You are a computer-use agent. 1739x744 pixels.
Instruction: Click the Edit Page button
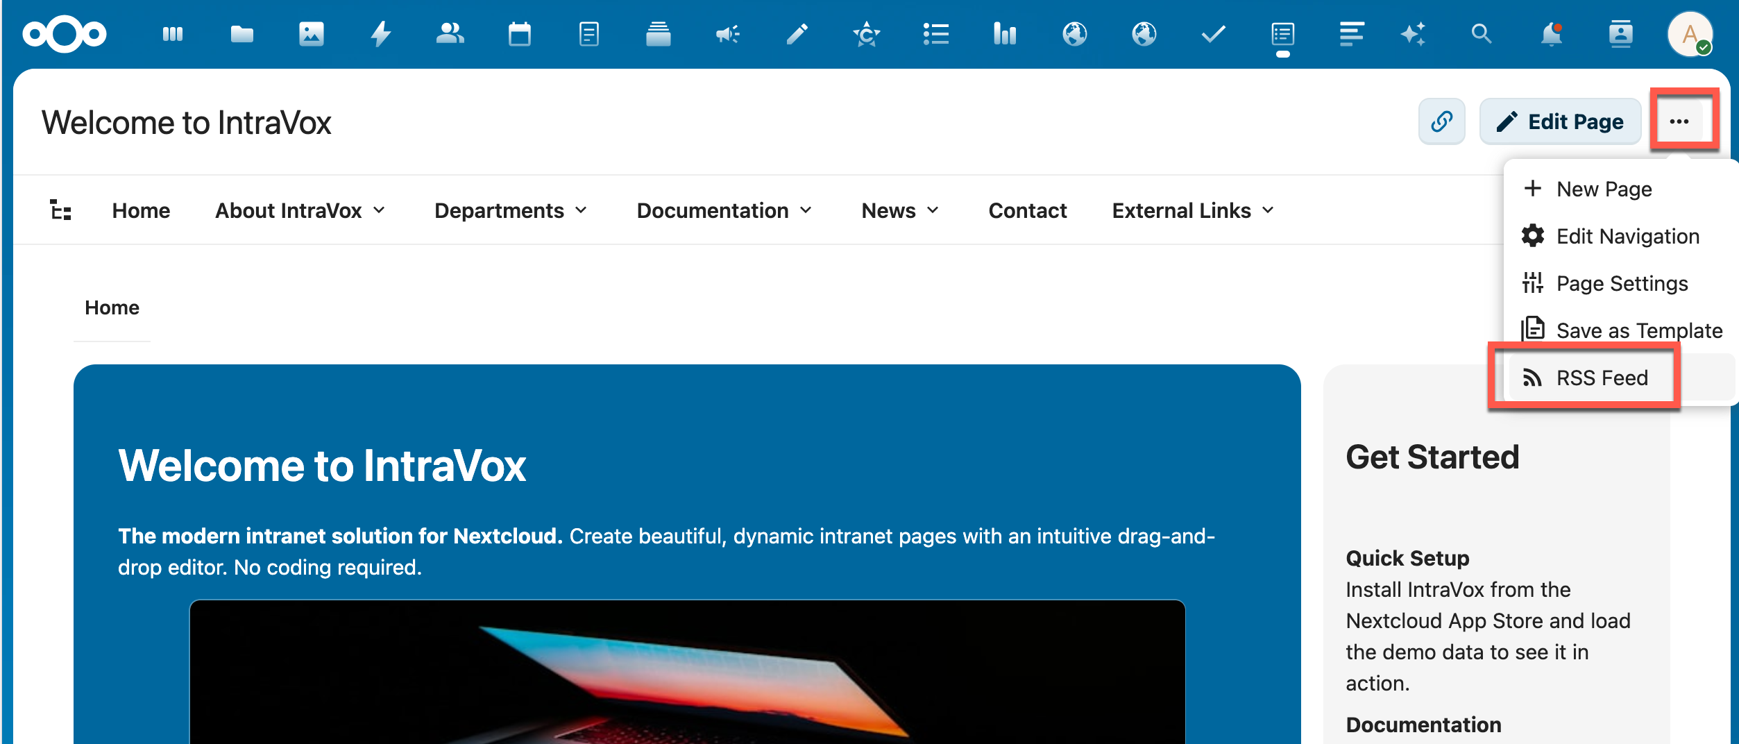1560,121
